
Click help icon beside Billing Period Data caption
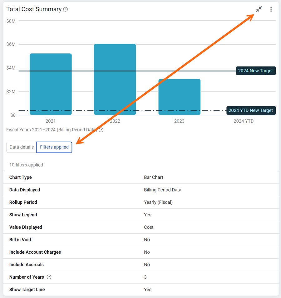click(x=101, y=130)
